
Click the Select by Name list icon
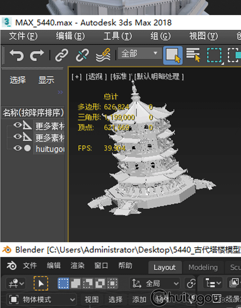(193, 55)
